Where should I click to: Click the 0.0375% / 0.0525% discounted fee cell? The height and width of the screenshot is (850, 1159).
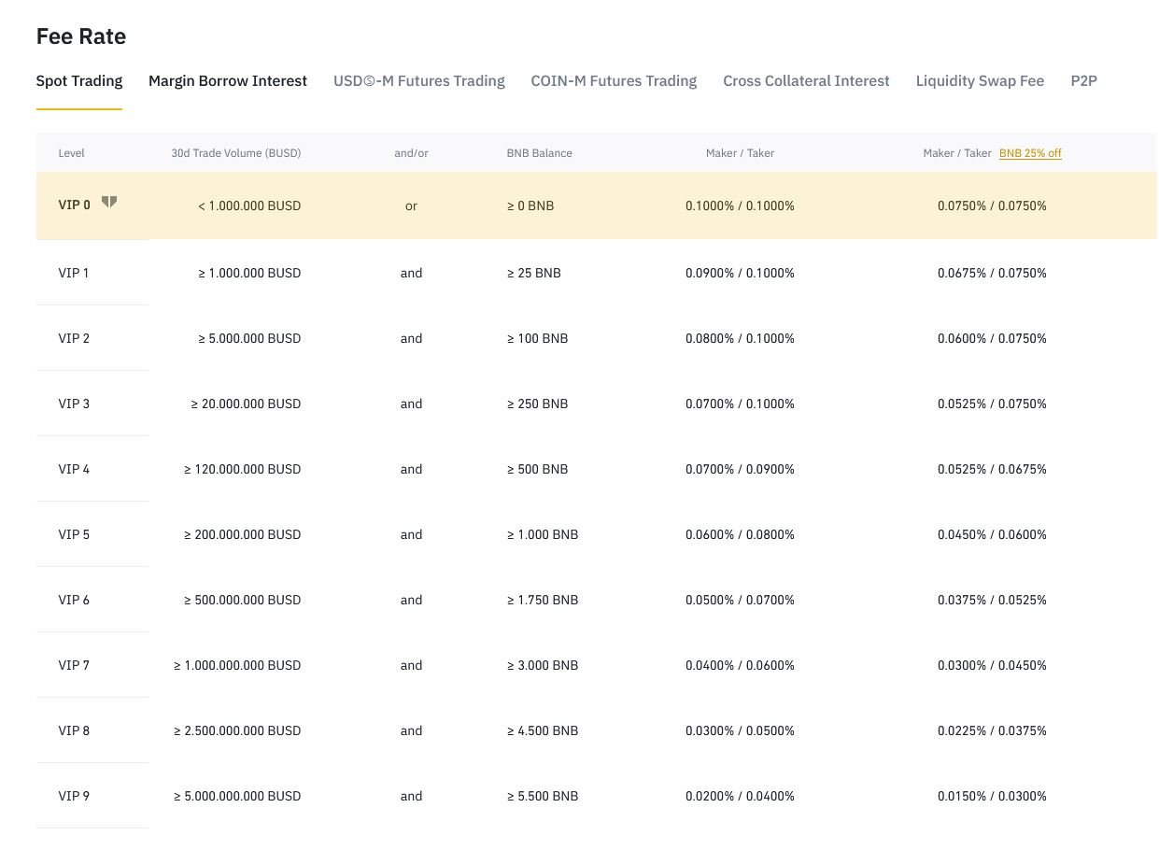pos(992,600)
